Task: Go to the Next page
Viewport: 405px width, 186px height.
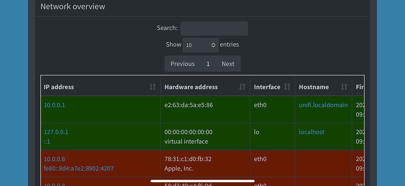Action: (x=228, y=64)
